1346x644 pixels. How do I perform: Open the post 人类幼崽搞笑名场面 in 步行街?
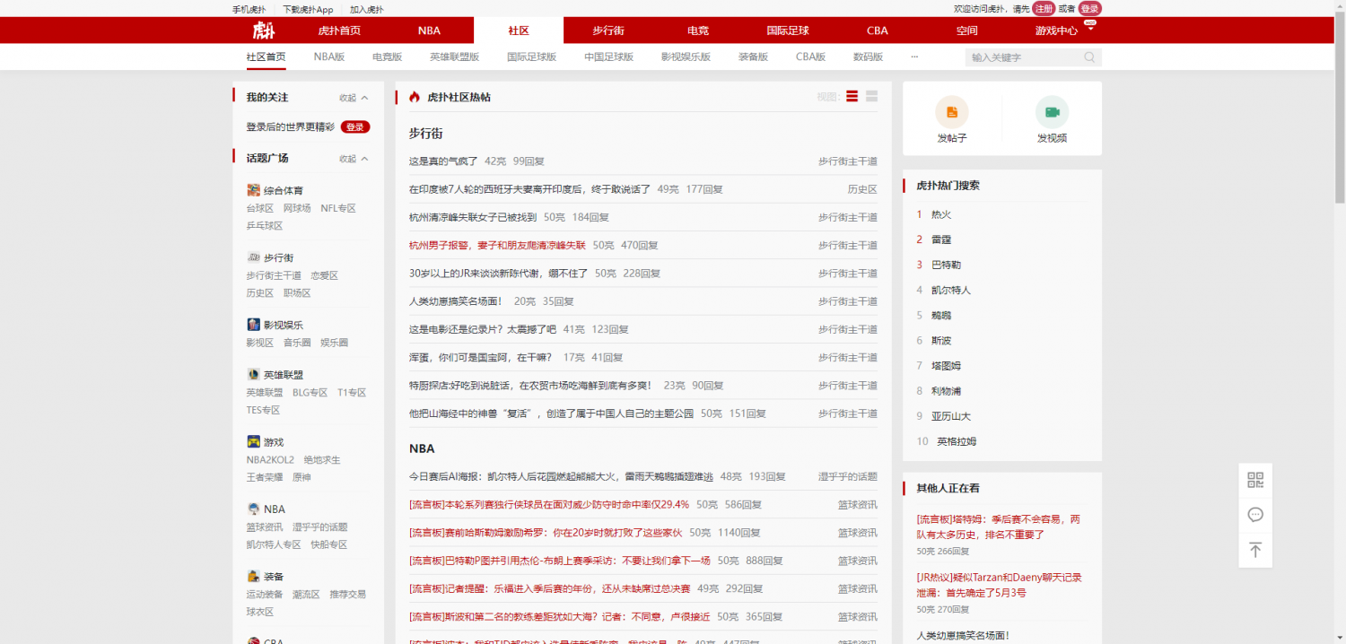pyautogui.click(x=456, y=301)
